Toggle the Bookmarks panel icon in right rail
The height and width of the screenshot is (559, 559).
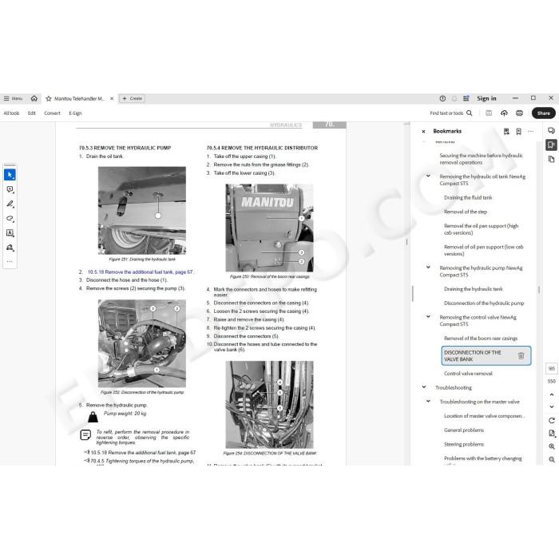pyautogui.click(x=551, y=145)
